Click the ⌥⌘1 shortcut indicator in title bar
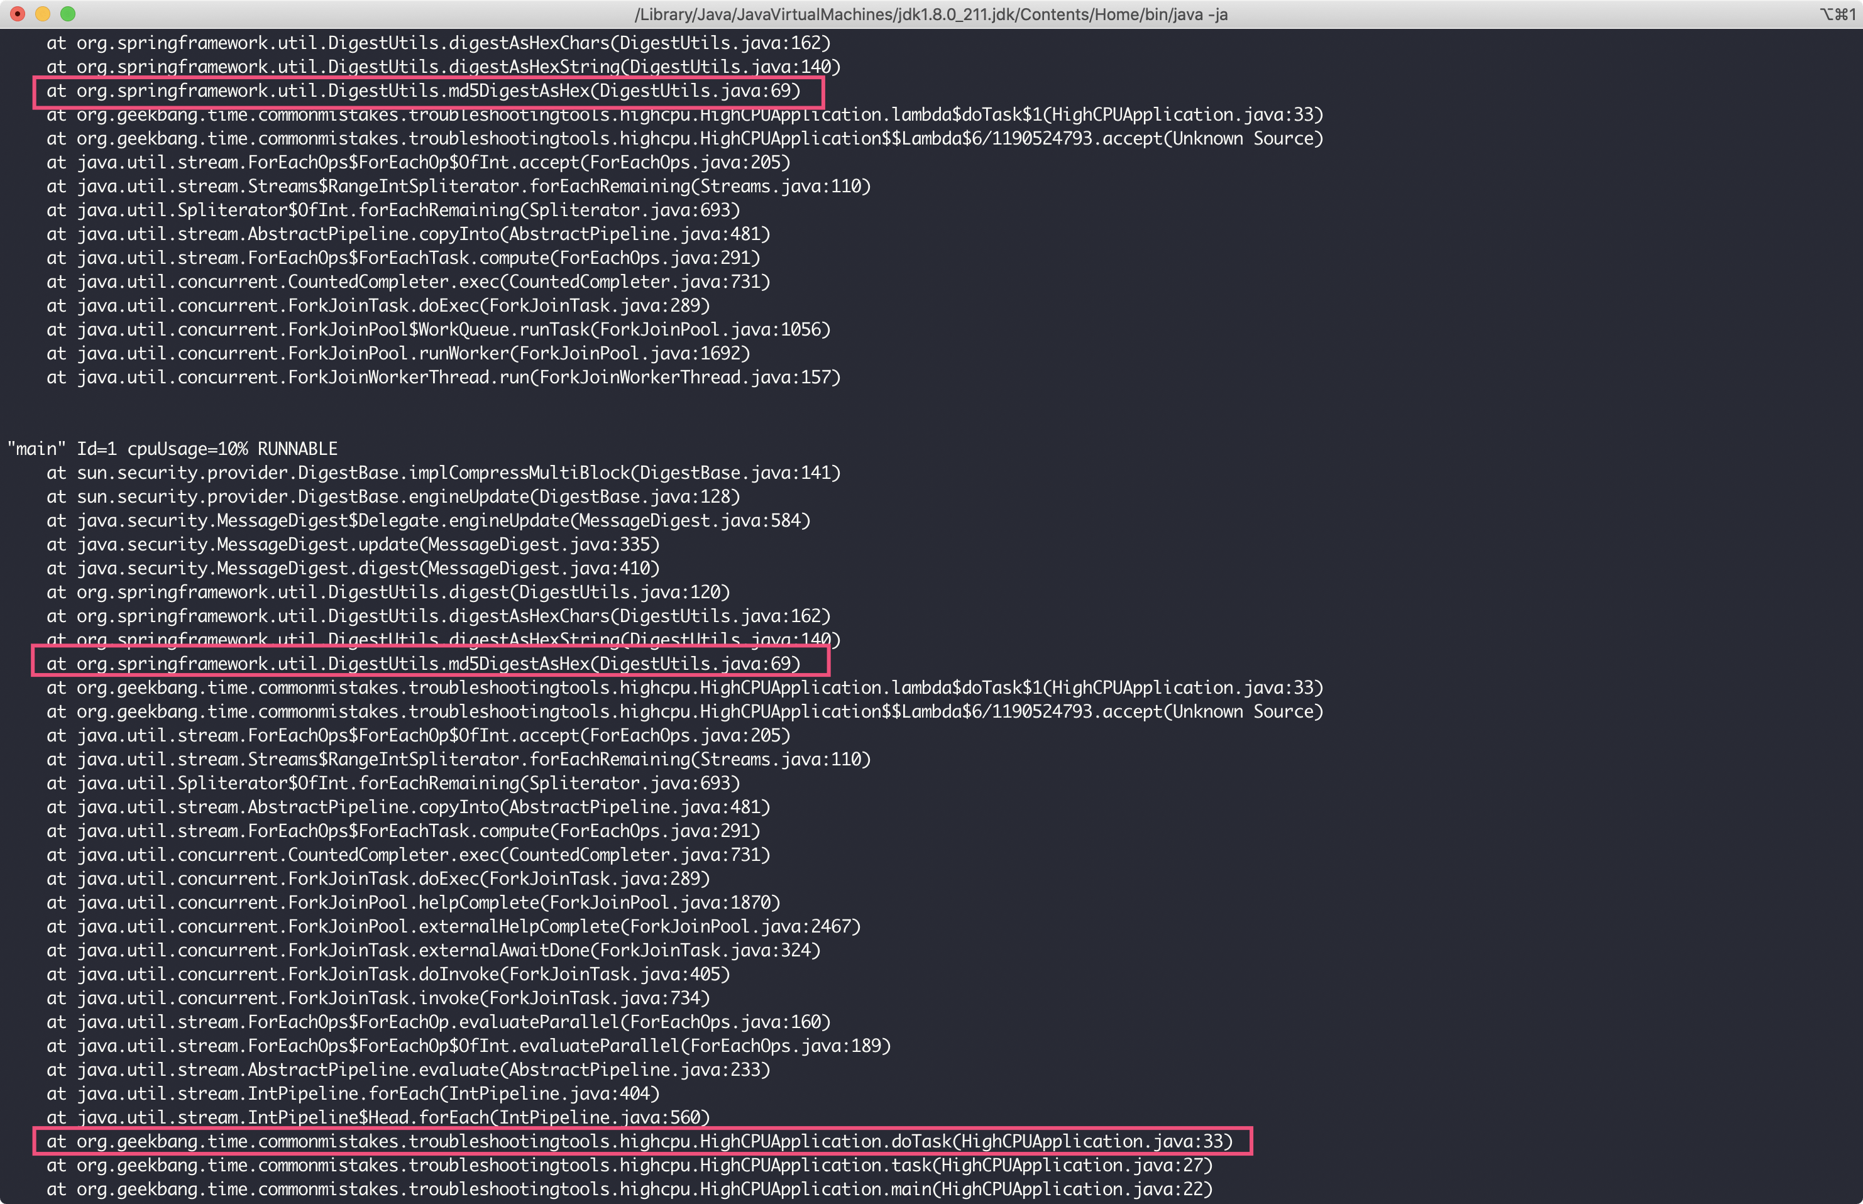This screenshot has height=1204, width=1863. click(1837, 14)
